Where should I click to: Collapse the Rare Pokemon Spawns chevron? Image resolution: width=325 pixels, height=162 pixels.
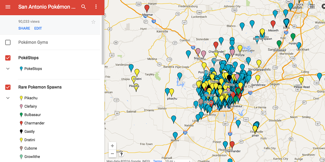point(8,98)
